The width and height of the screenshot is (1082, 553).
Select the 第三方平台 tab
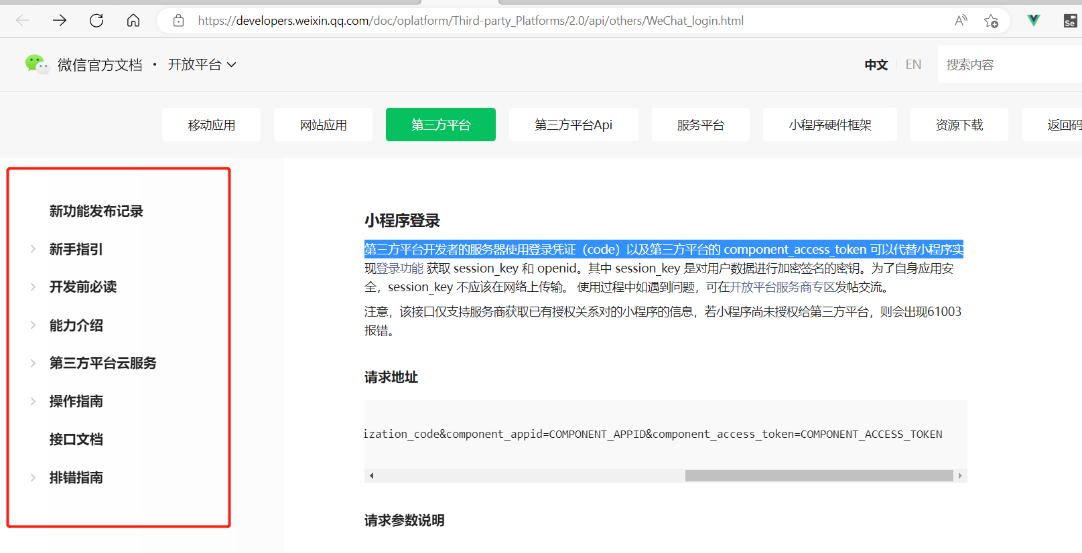[x=441, y=125]
